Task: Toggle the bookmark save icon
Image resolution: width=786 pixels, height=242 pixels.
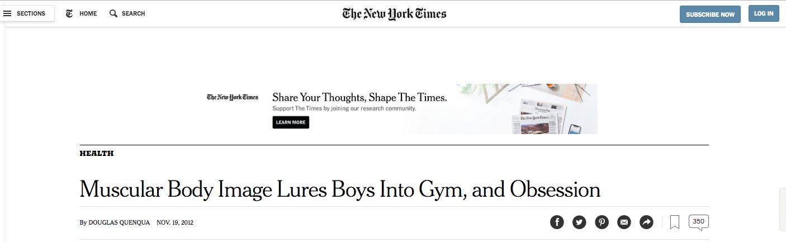Action: (675, 222)
